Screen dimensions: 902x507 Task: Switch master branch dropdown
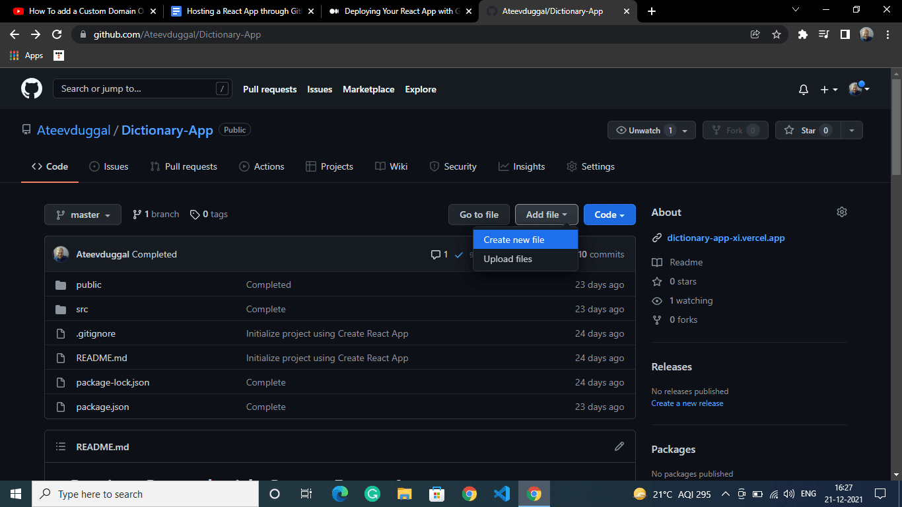pyautogui.click(x=83, y=215)
